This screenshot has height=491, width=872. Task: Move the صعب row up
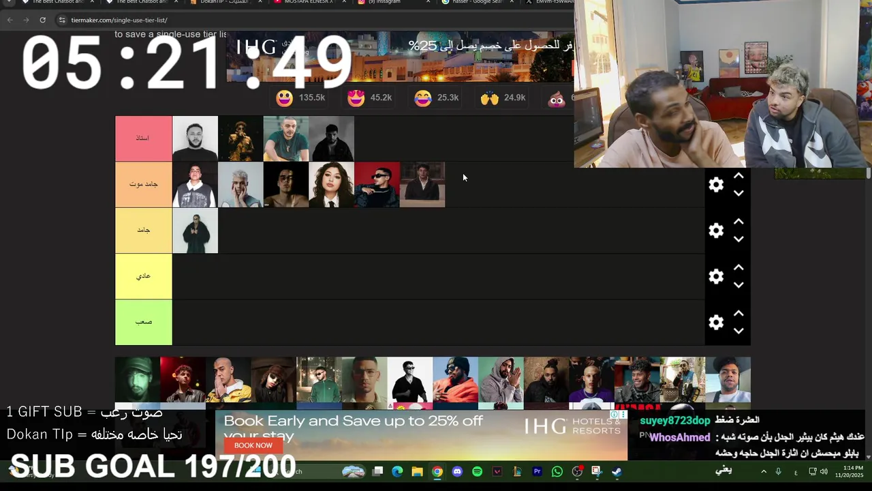click(x=738, y=313)
